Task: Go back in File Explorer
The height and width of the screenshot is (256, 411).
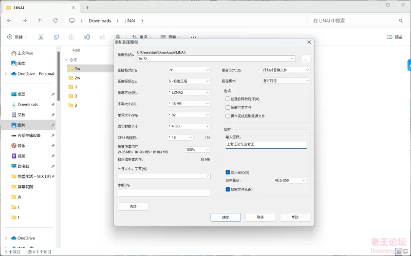Action: pyautogui.click(x=9, y=21)
